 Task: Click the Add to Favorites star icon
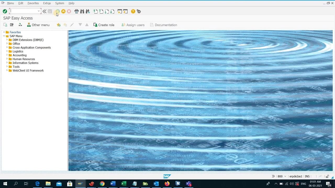pyautogui.click(x=59, y=25)
